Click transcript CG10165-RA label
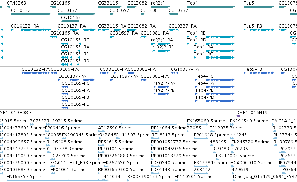 75,47
